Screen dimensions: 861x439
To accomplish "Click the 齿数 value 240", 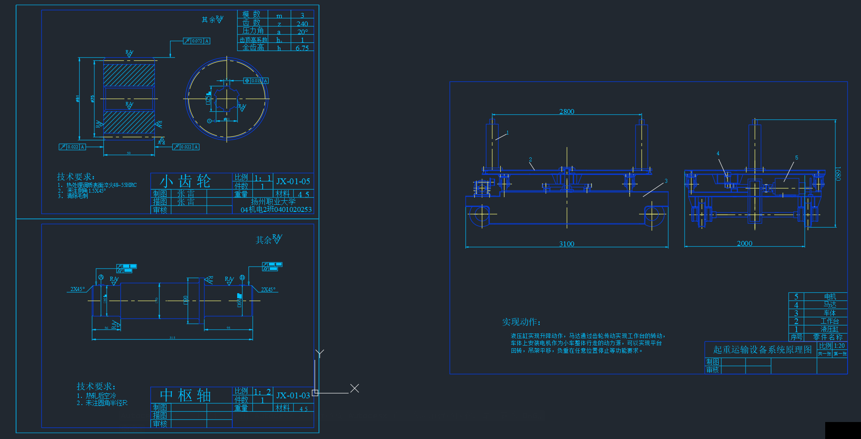I will pyautogui.click(x=302, y=24).
